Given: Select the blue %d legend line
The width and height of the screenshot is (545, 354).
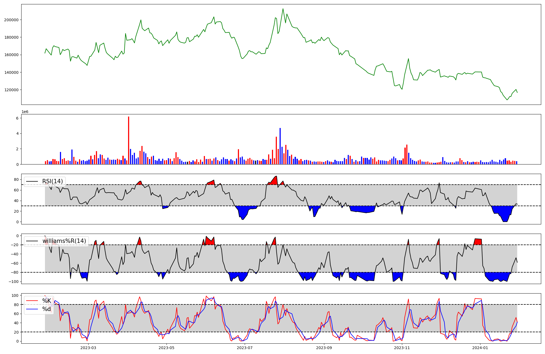Looking at the screenshot, I should (x=32, y=309).
